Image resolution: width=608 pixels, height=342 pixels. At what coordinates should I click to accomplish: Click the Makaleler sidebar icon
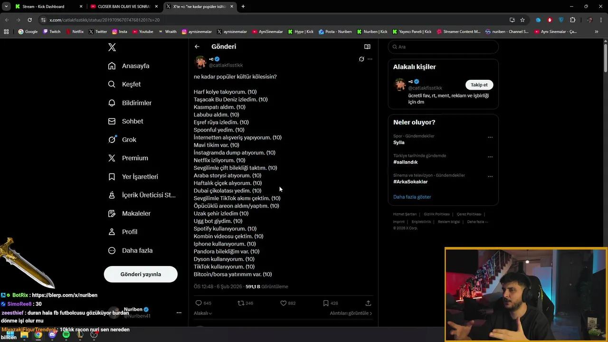(x=112, y=213)
